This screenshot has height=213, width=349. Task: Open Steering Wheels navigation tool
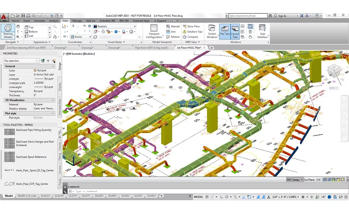pos(8,31)
